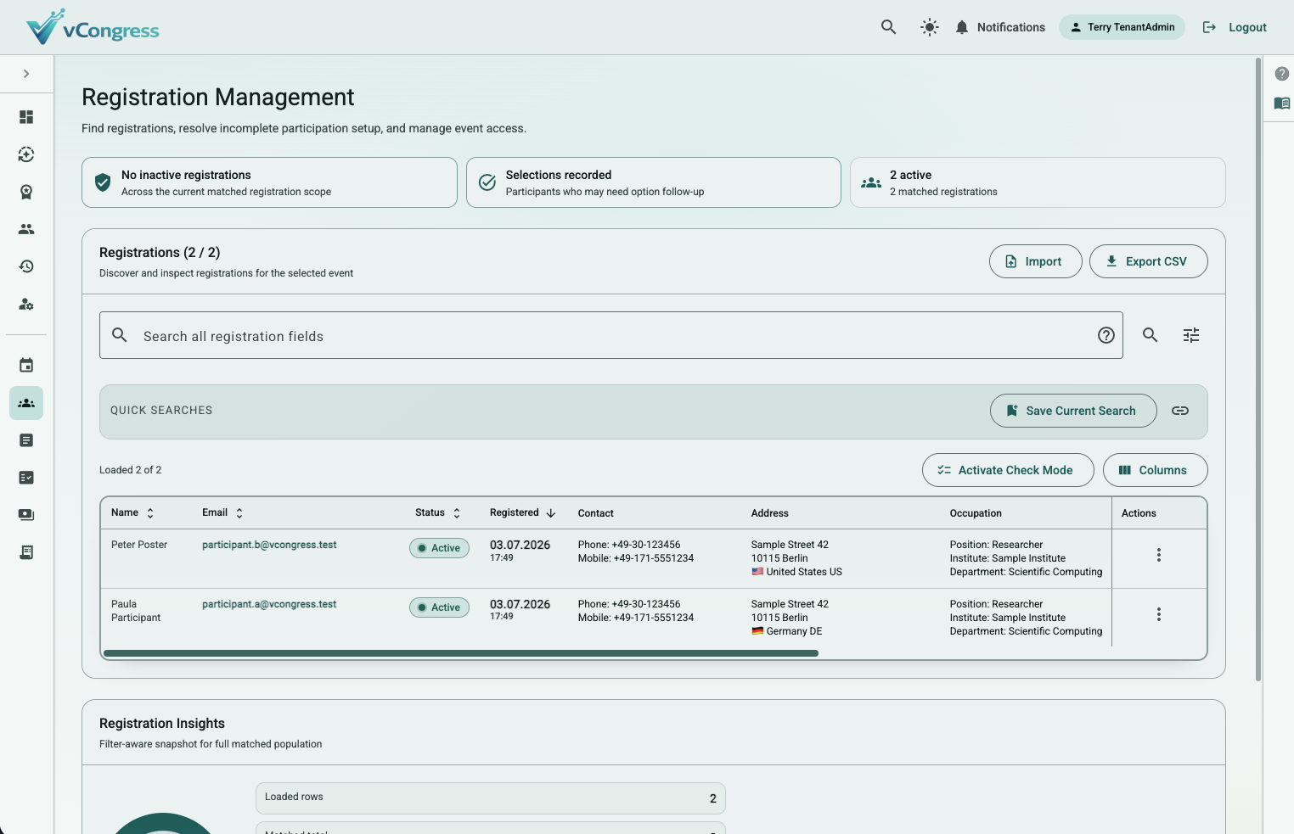
Task: Click Selections recorded card
Action: (x=654, y=182)
